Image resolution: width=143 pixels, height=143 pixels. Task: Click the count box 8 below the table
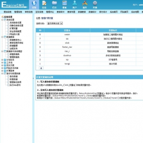(41, 68)
